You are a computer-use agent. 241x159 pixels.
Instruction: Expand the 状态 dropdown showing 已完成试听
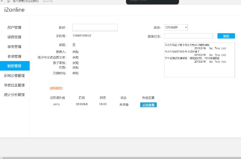(x=176, y=28)
